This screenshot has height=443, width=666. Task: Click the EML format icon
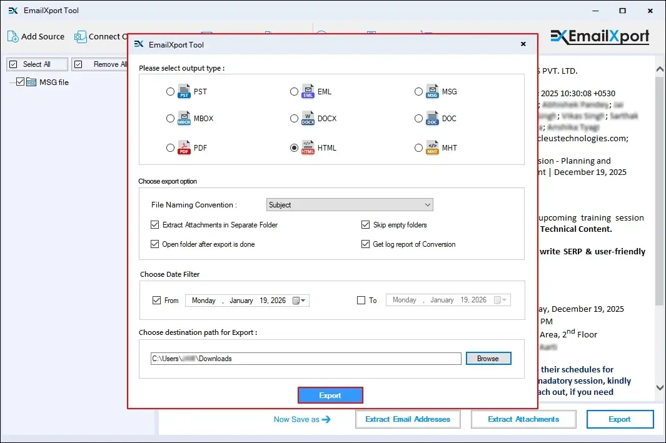(308, 91)
